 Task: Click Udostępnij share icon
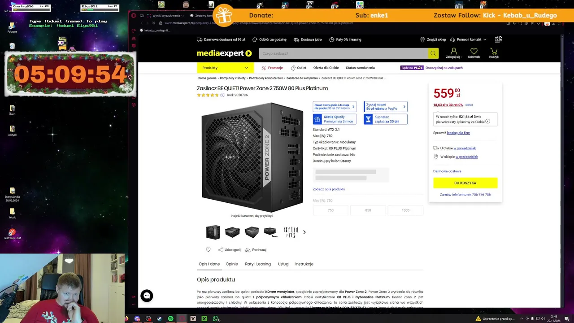[x=229, y=250]
